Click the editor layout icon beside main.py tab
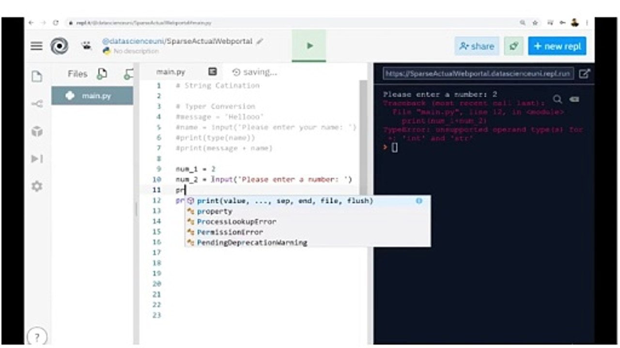Screen dimensions: 620x348 (x=212, y=72)
